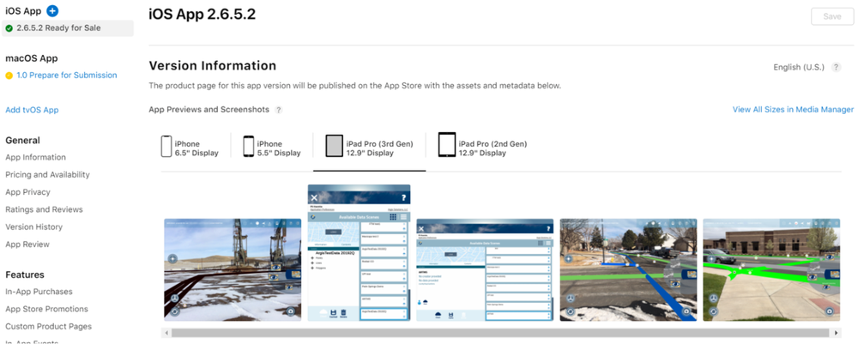Click the blue plus icon beside iOS App
The image size is (858, 344).
tap(52, 11)
